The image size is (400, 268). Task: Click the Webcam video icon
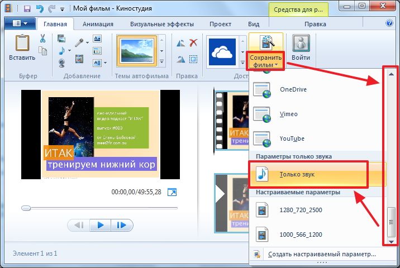point(61,63)
